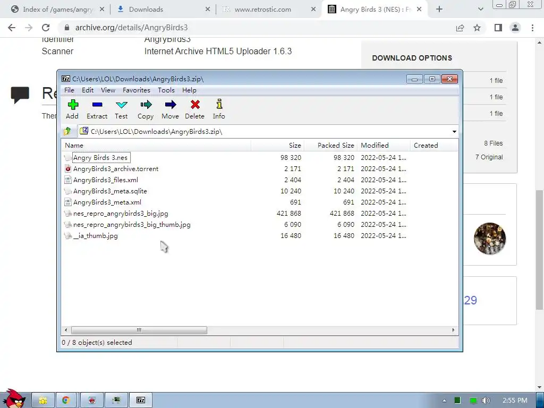Open the File menu in 7-Zip

point(70,90)
